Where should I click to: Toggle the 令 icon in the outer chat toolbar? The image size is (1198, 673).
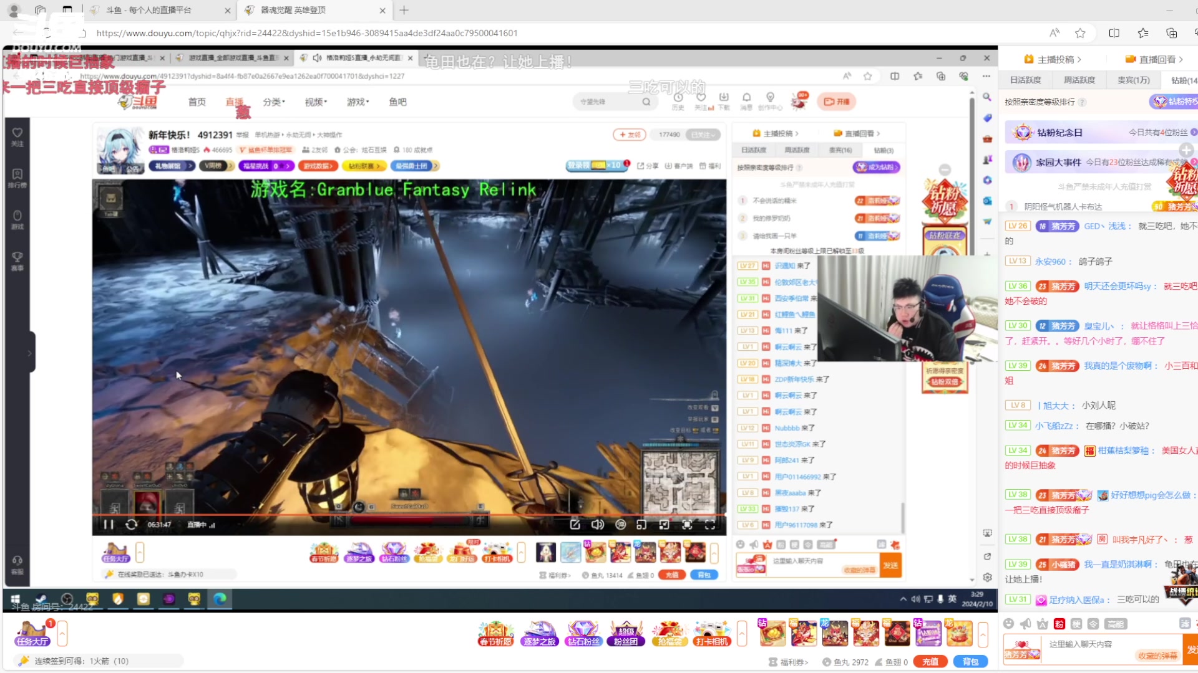1093,624
